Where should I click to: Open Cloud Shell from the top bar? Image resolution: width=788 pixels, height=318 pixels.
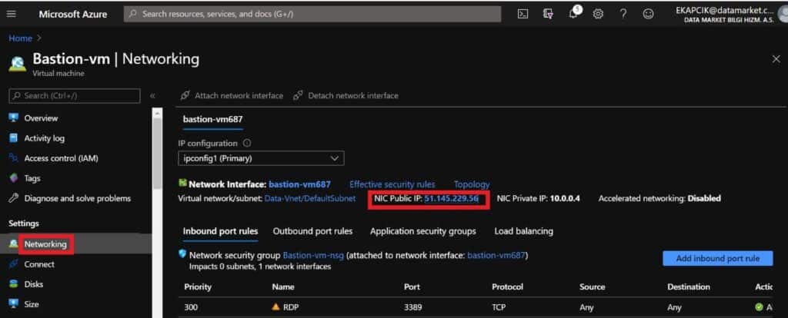click(x=523, y=14)
